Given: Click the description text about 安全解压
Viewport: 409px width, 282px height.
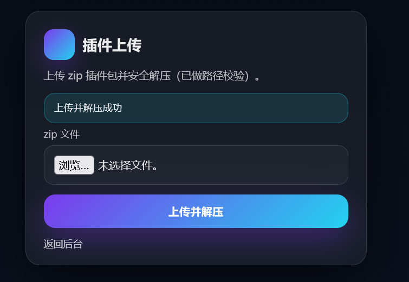Looking at the screenshot, I should [152, 76].
